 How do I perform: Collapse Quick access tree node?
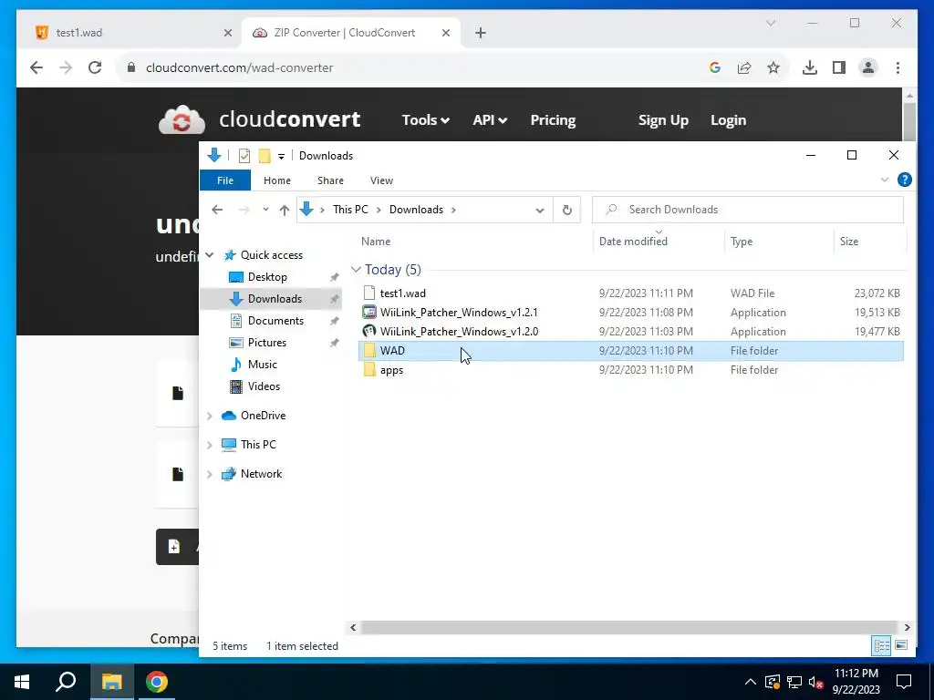pyautogui.click(x=210, y=255)
